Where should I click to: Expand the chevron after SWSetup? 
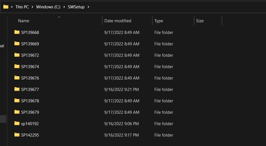tap(88, 7)
